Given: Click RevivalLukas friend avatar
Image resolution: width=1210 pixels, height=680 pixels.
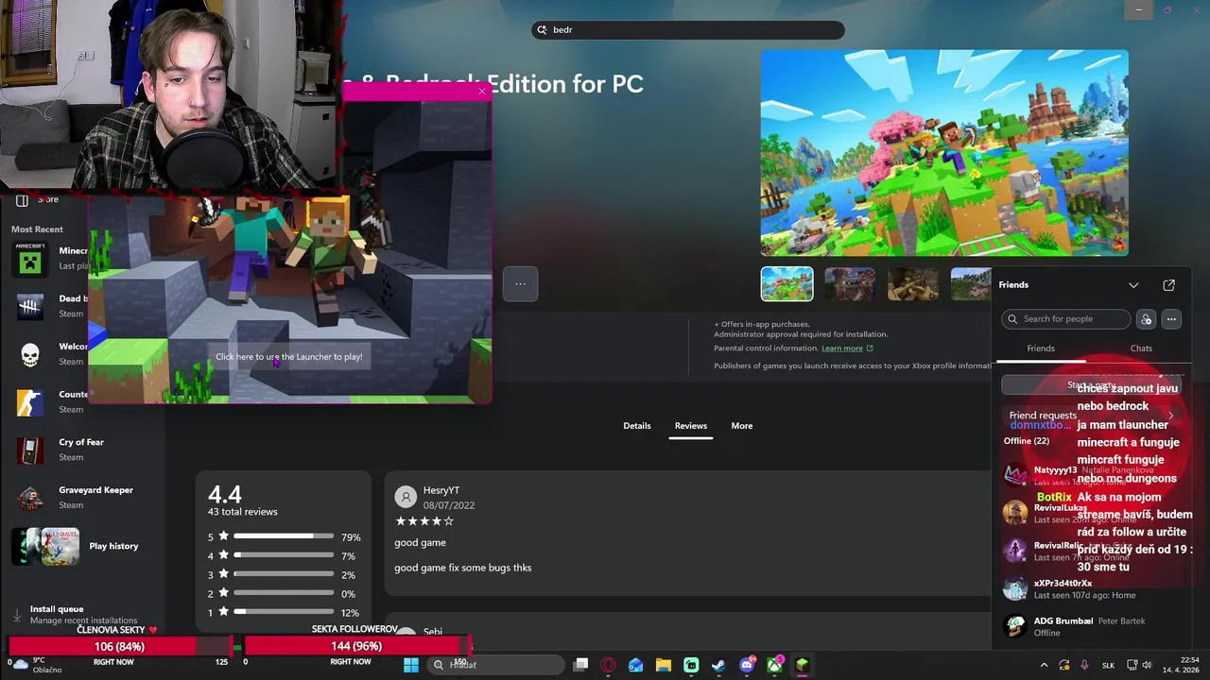Looking at the screenshot, I should coord(1015,513).
